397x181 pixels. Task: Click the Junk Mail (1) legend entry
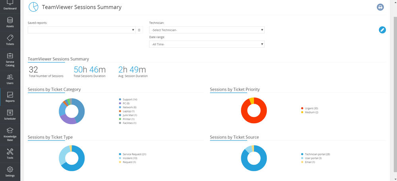128,115
